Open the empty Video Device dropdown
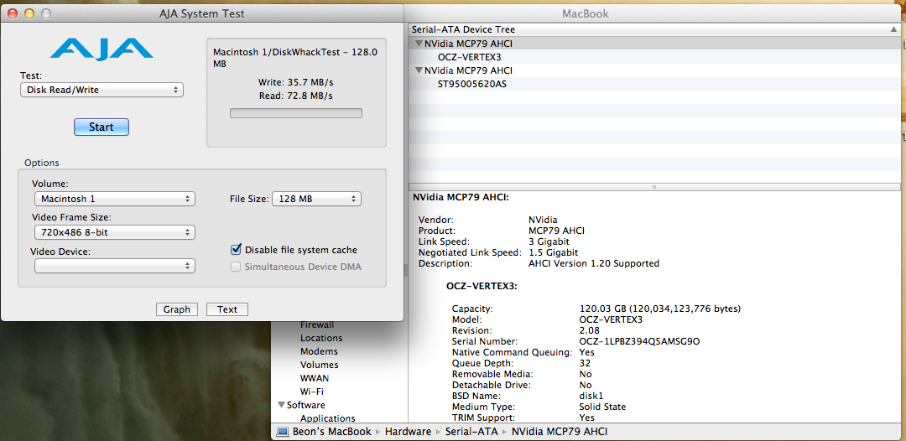The height and width of the screenshot is (441, 906). point(114,266)
